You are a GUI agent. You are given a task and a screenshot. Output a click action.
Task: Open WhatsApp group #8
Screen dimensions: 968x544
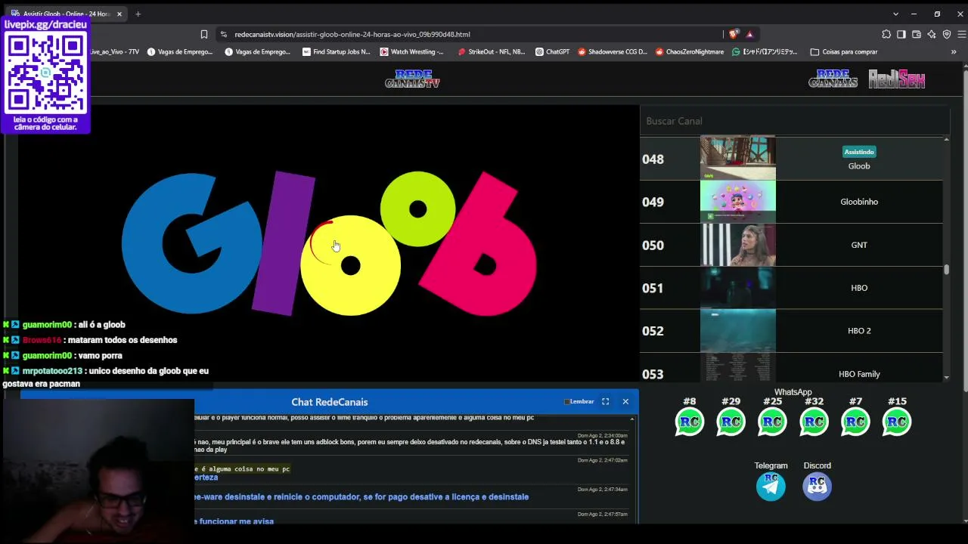tap(689, 422)
